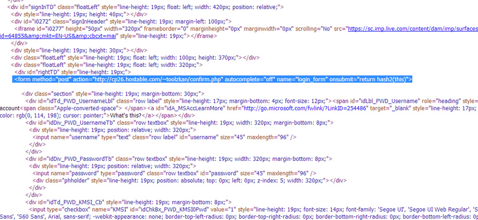This screenshot has height=220, width=478.
Task: Click the div line with id "idDiv_PWD_PasswordTb"
Action: (179, 159)
